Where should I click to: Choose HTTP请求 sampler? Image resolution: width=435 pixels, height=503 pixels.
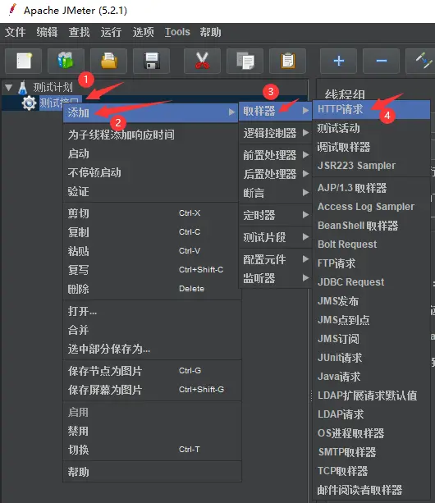(x=371, y=109)
